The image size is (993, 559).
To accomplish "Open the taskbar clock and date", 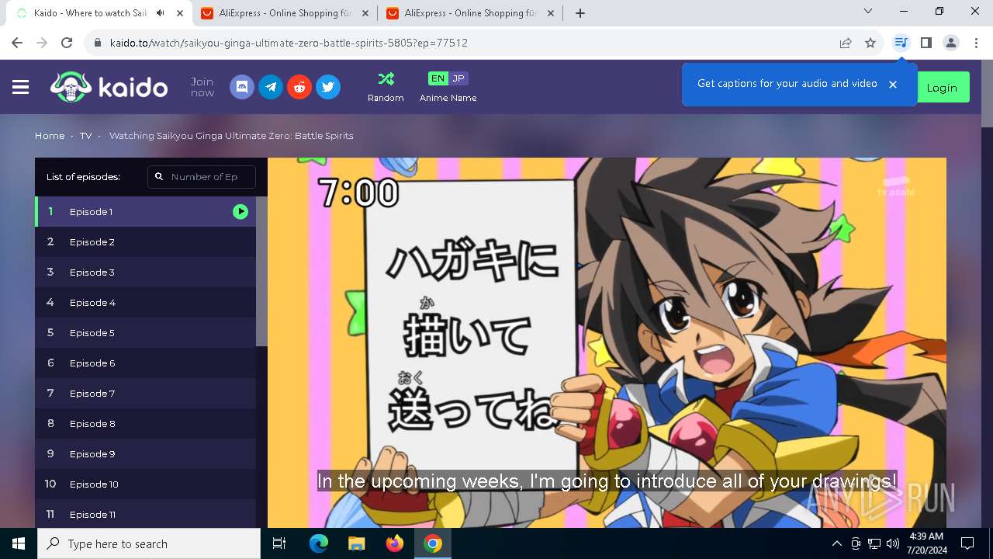I will [926, 543].
